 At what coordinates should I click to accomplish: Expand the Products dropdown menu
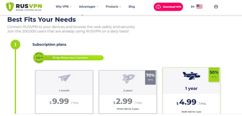[x=113, y=7]
